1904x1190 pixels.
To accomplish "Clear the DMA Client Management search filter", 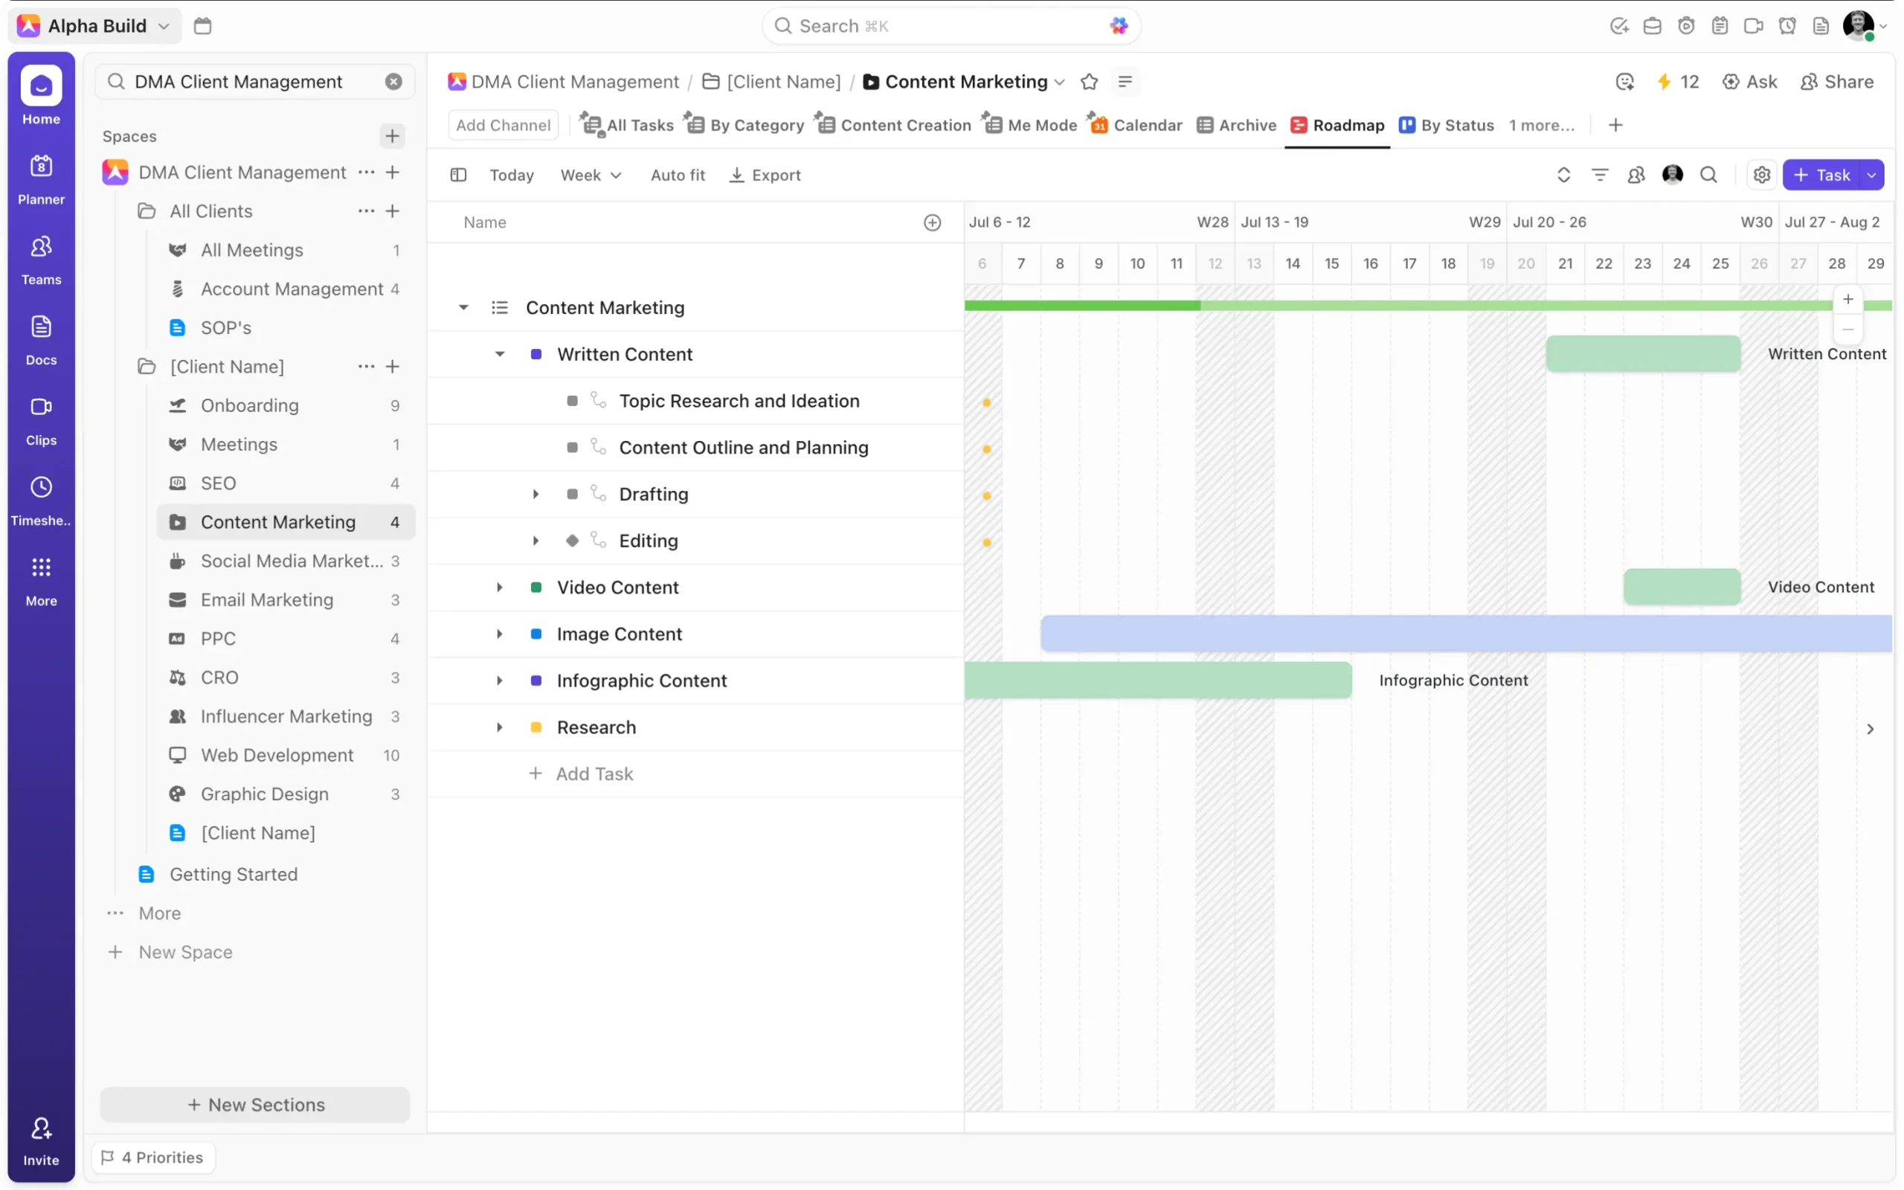I will click(393, 82).
